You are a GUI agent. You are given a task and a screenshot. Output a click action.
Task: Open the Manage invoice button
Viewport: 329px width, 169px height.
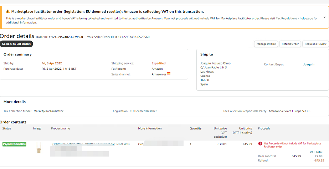(x=266, y=44)
